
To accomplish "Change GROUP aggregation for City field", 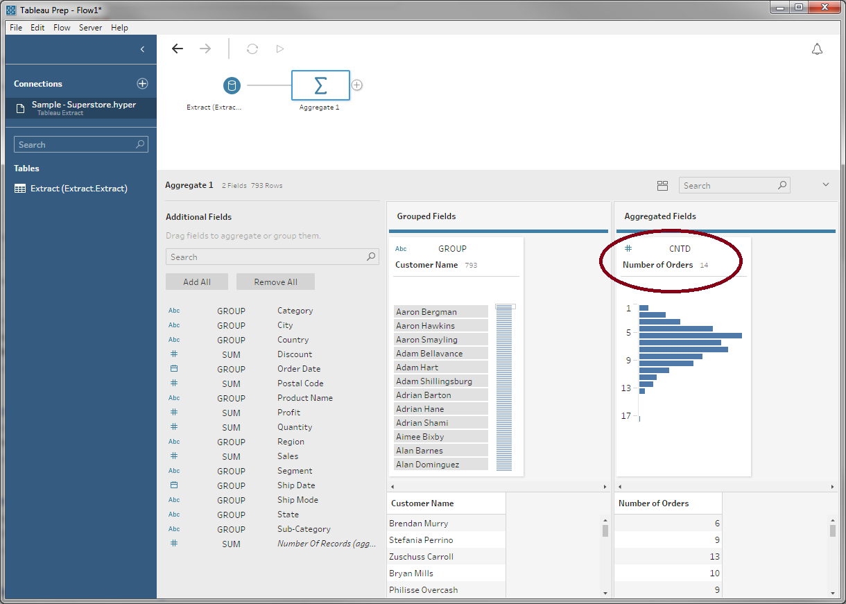I will [x=231, y=325].
